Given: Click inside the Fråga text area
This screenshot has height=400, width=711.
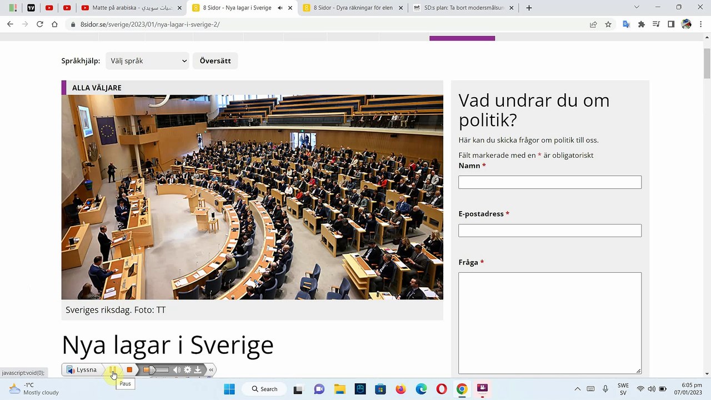Looking at the screenshot, I should coord(550,323).
